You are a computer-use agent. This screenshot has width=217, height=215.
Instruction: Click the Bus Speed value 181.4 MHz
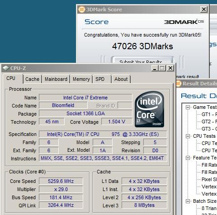(61, 197)
